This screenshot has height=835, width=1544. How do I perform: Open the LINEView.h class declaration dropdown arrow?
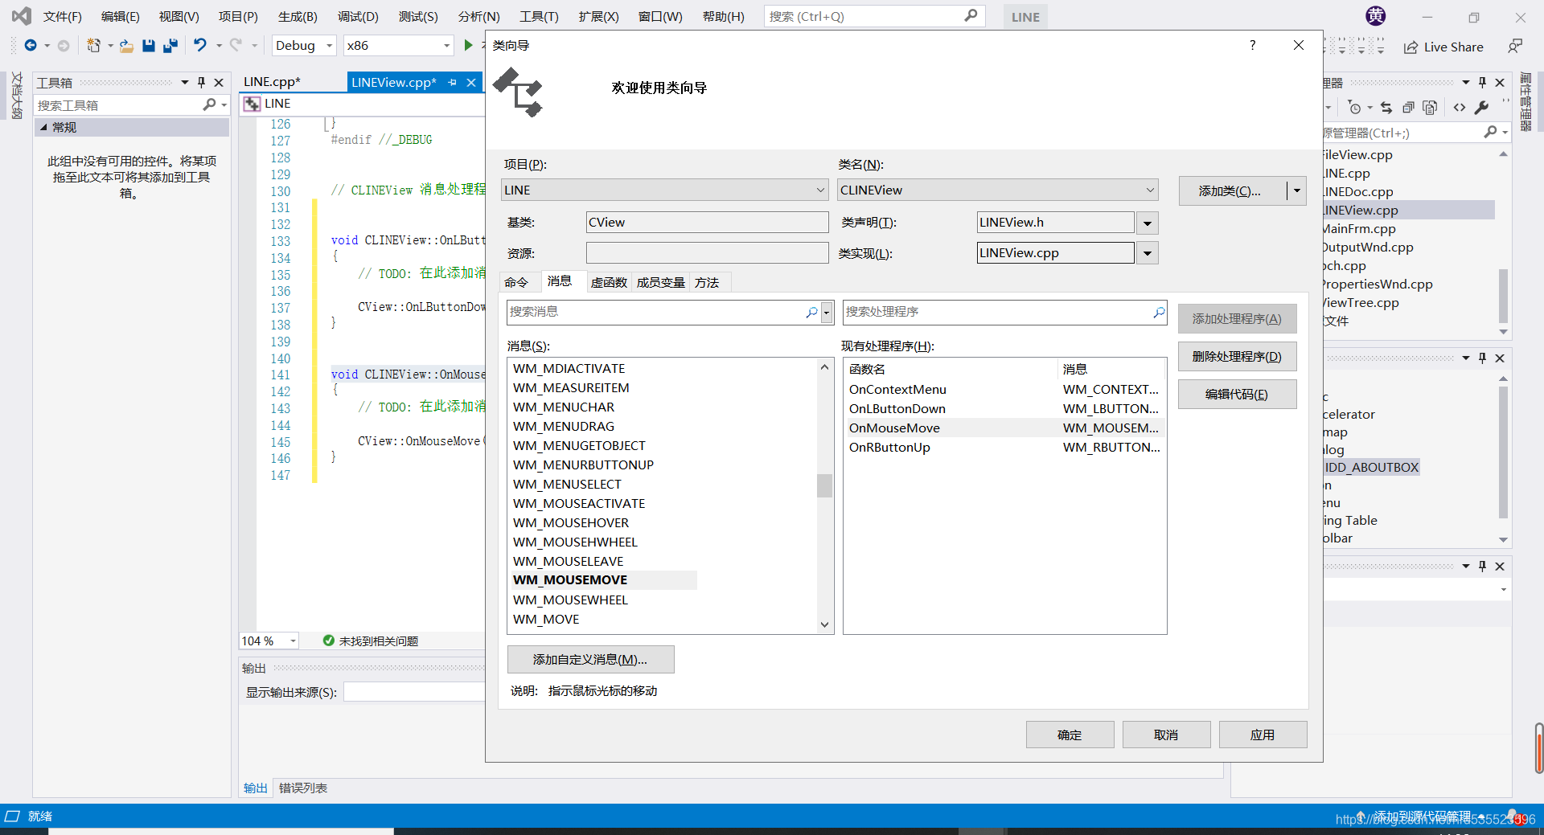pyautogui.click(x=1148, y=223)
